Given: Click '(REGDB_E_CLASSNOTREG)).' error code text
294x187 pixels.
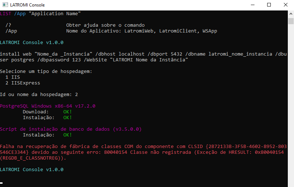Looking at the screenshot, I should [33, 158].
